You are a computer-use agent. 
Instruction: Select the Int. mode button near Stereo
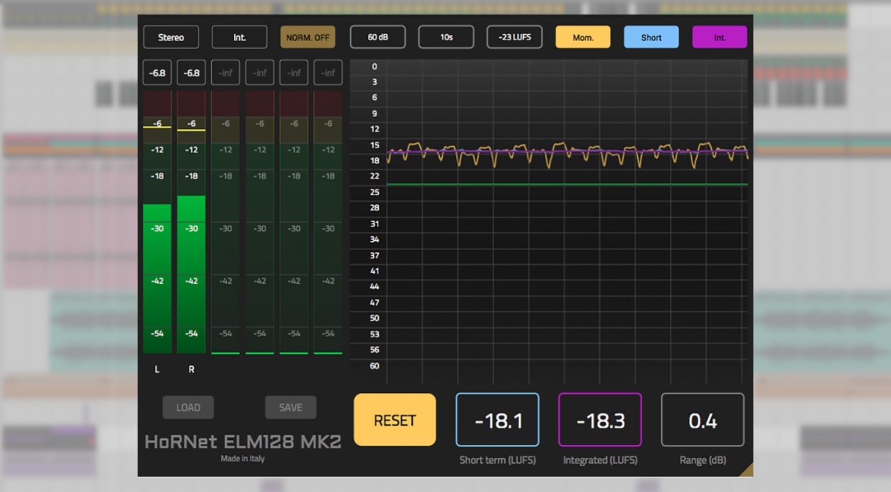click(239, 37)
